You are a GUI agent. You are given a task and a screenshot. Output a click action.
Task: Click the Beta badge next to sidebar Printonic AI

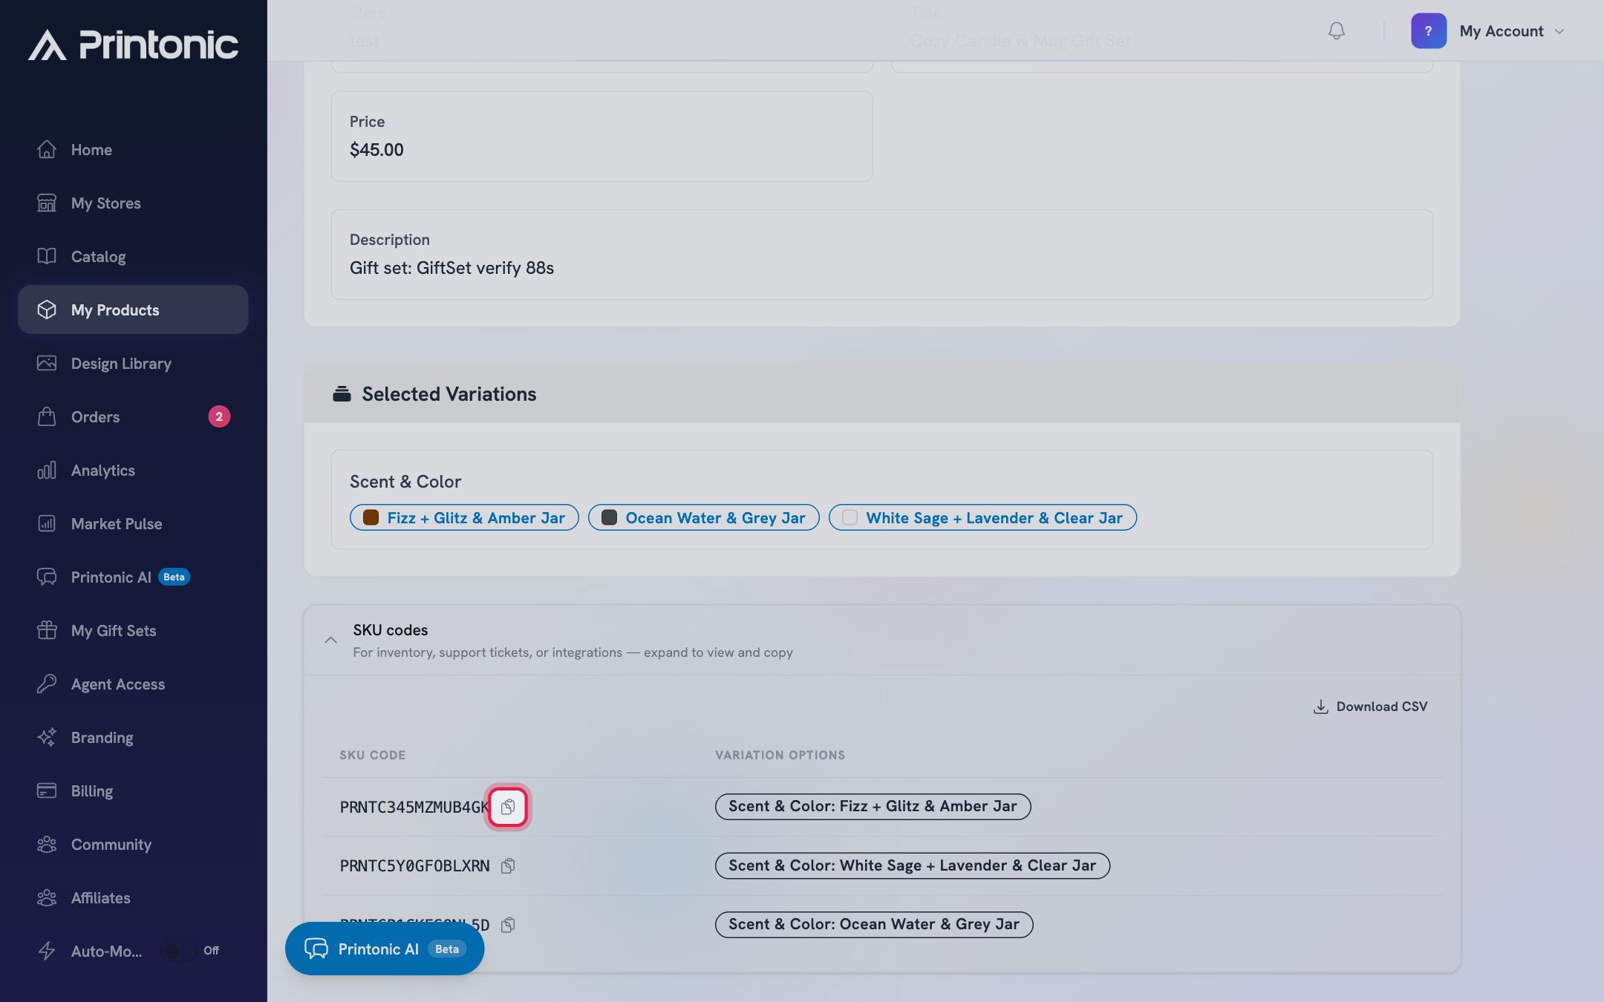[174, 577]
